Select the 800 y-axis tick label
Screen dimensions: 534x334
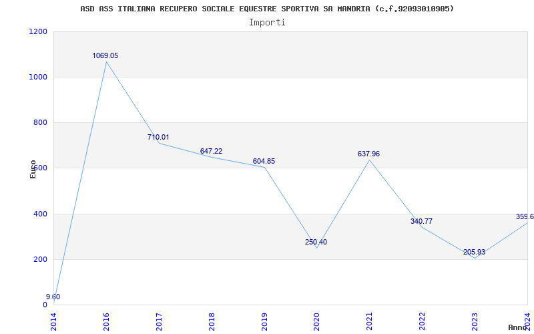[40, 122]
